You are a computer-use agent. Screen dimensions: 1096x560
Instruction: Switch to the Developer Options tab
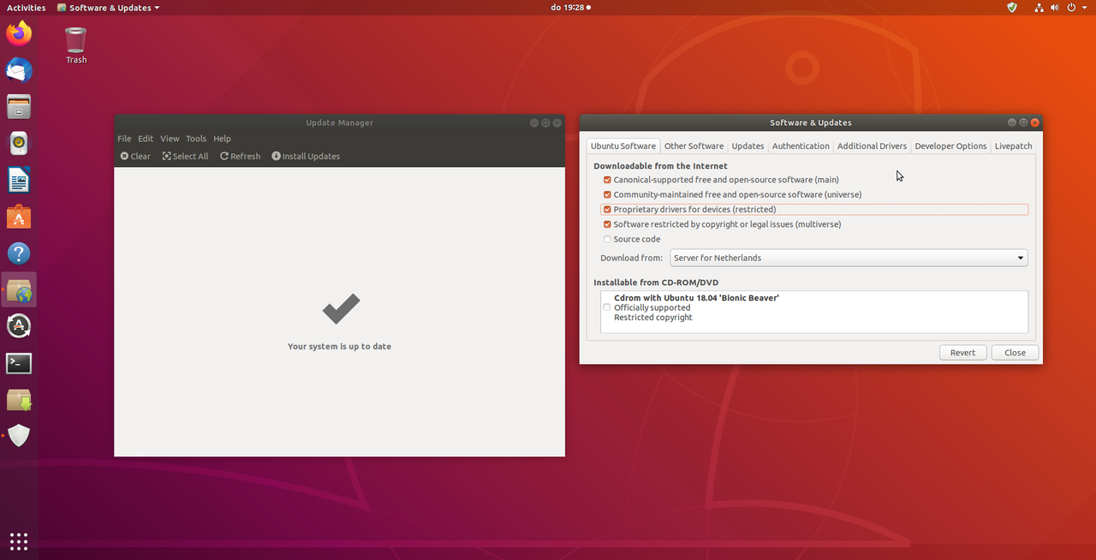pos(950,146)
